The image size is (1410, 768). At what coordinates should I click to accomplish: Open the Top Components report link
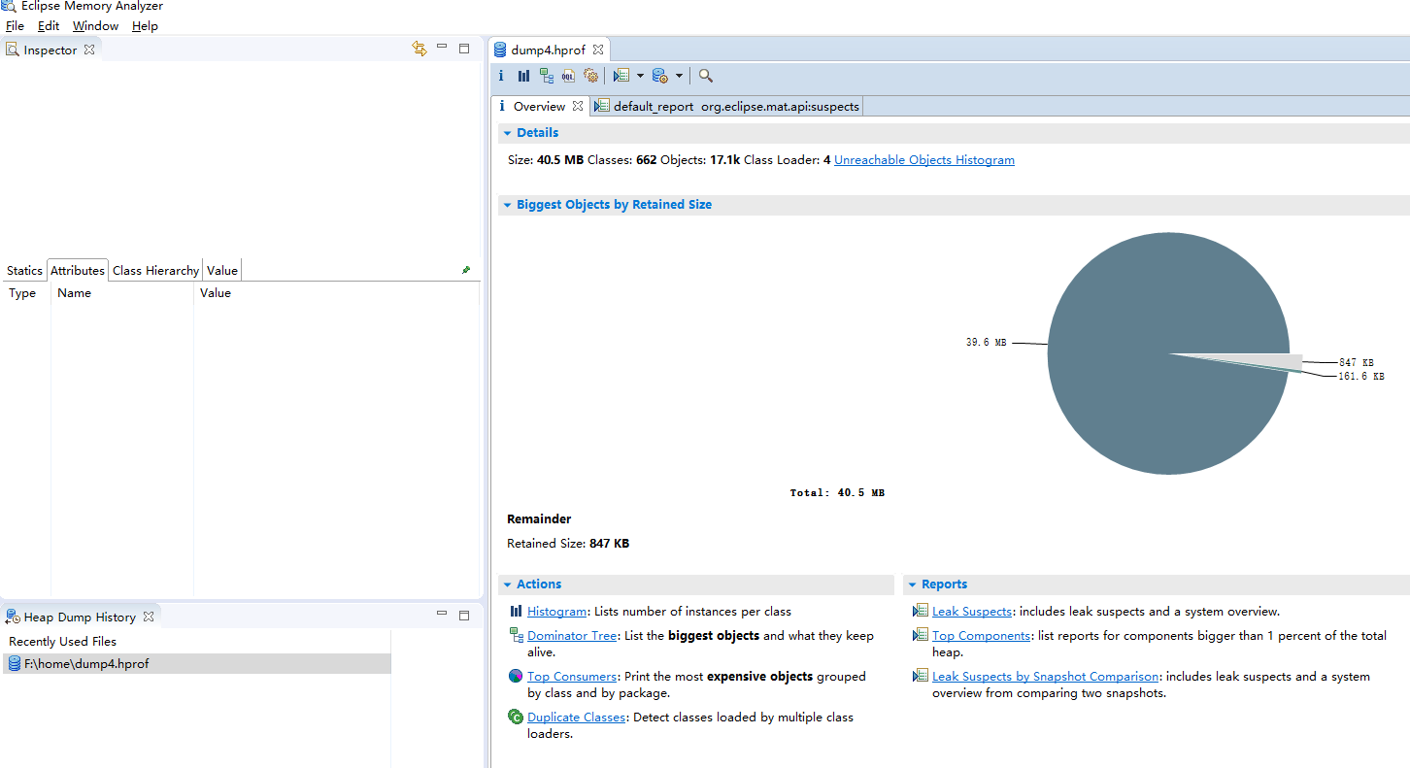[981, 636]
